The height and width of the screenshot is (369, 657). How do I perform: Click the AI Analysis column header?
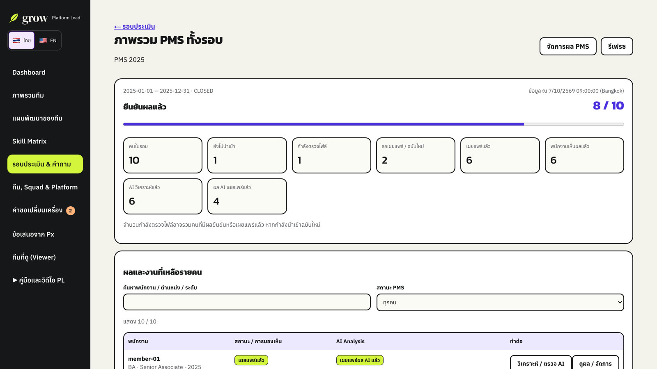tap(350, 341)
